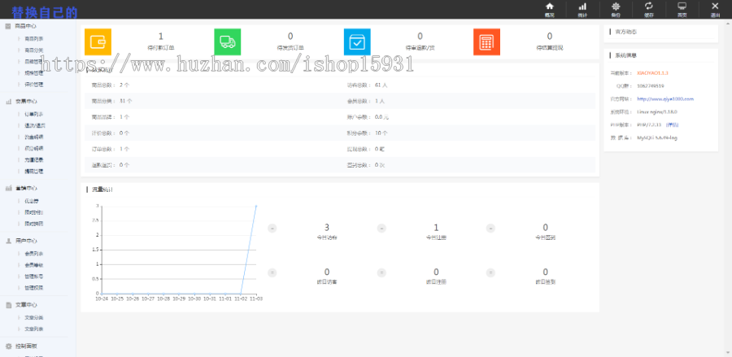Open the monitor front-page icon
This screenshot has width=732, height=357.
[x=682, y=8]
